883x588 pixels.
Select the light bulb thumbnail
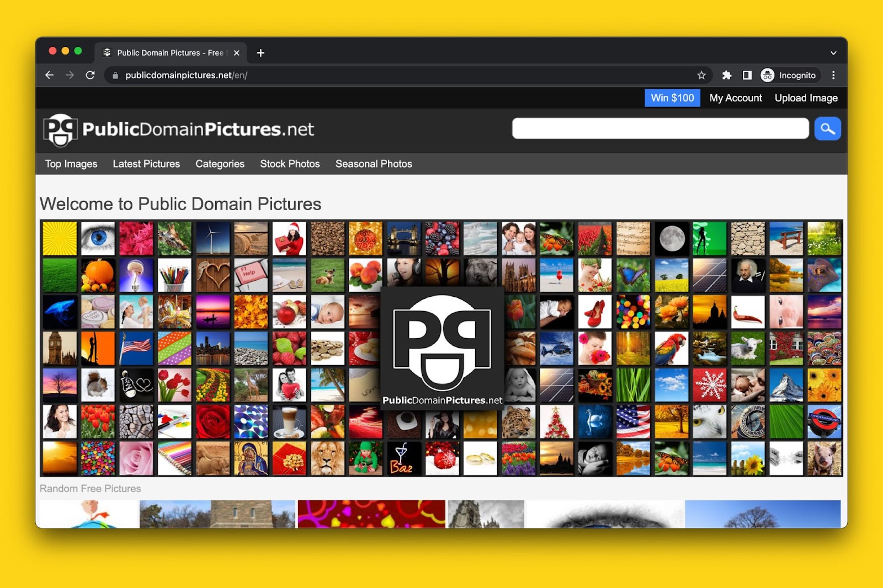[136, 275]
